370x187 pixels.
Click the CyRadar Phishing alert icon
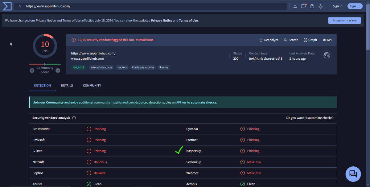[243, 129]
